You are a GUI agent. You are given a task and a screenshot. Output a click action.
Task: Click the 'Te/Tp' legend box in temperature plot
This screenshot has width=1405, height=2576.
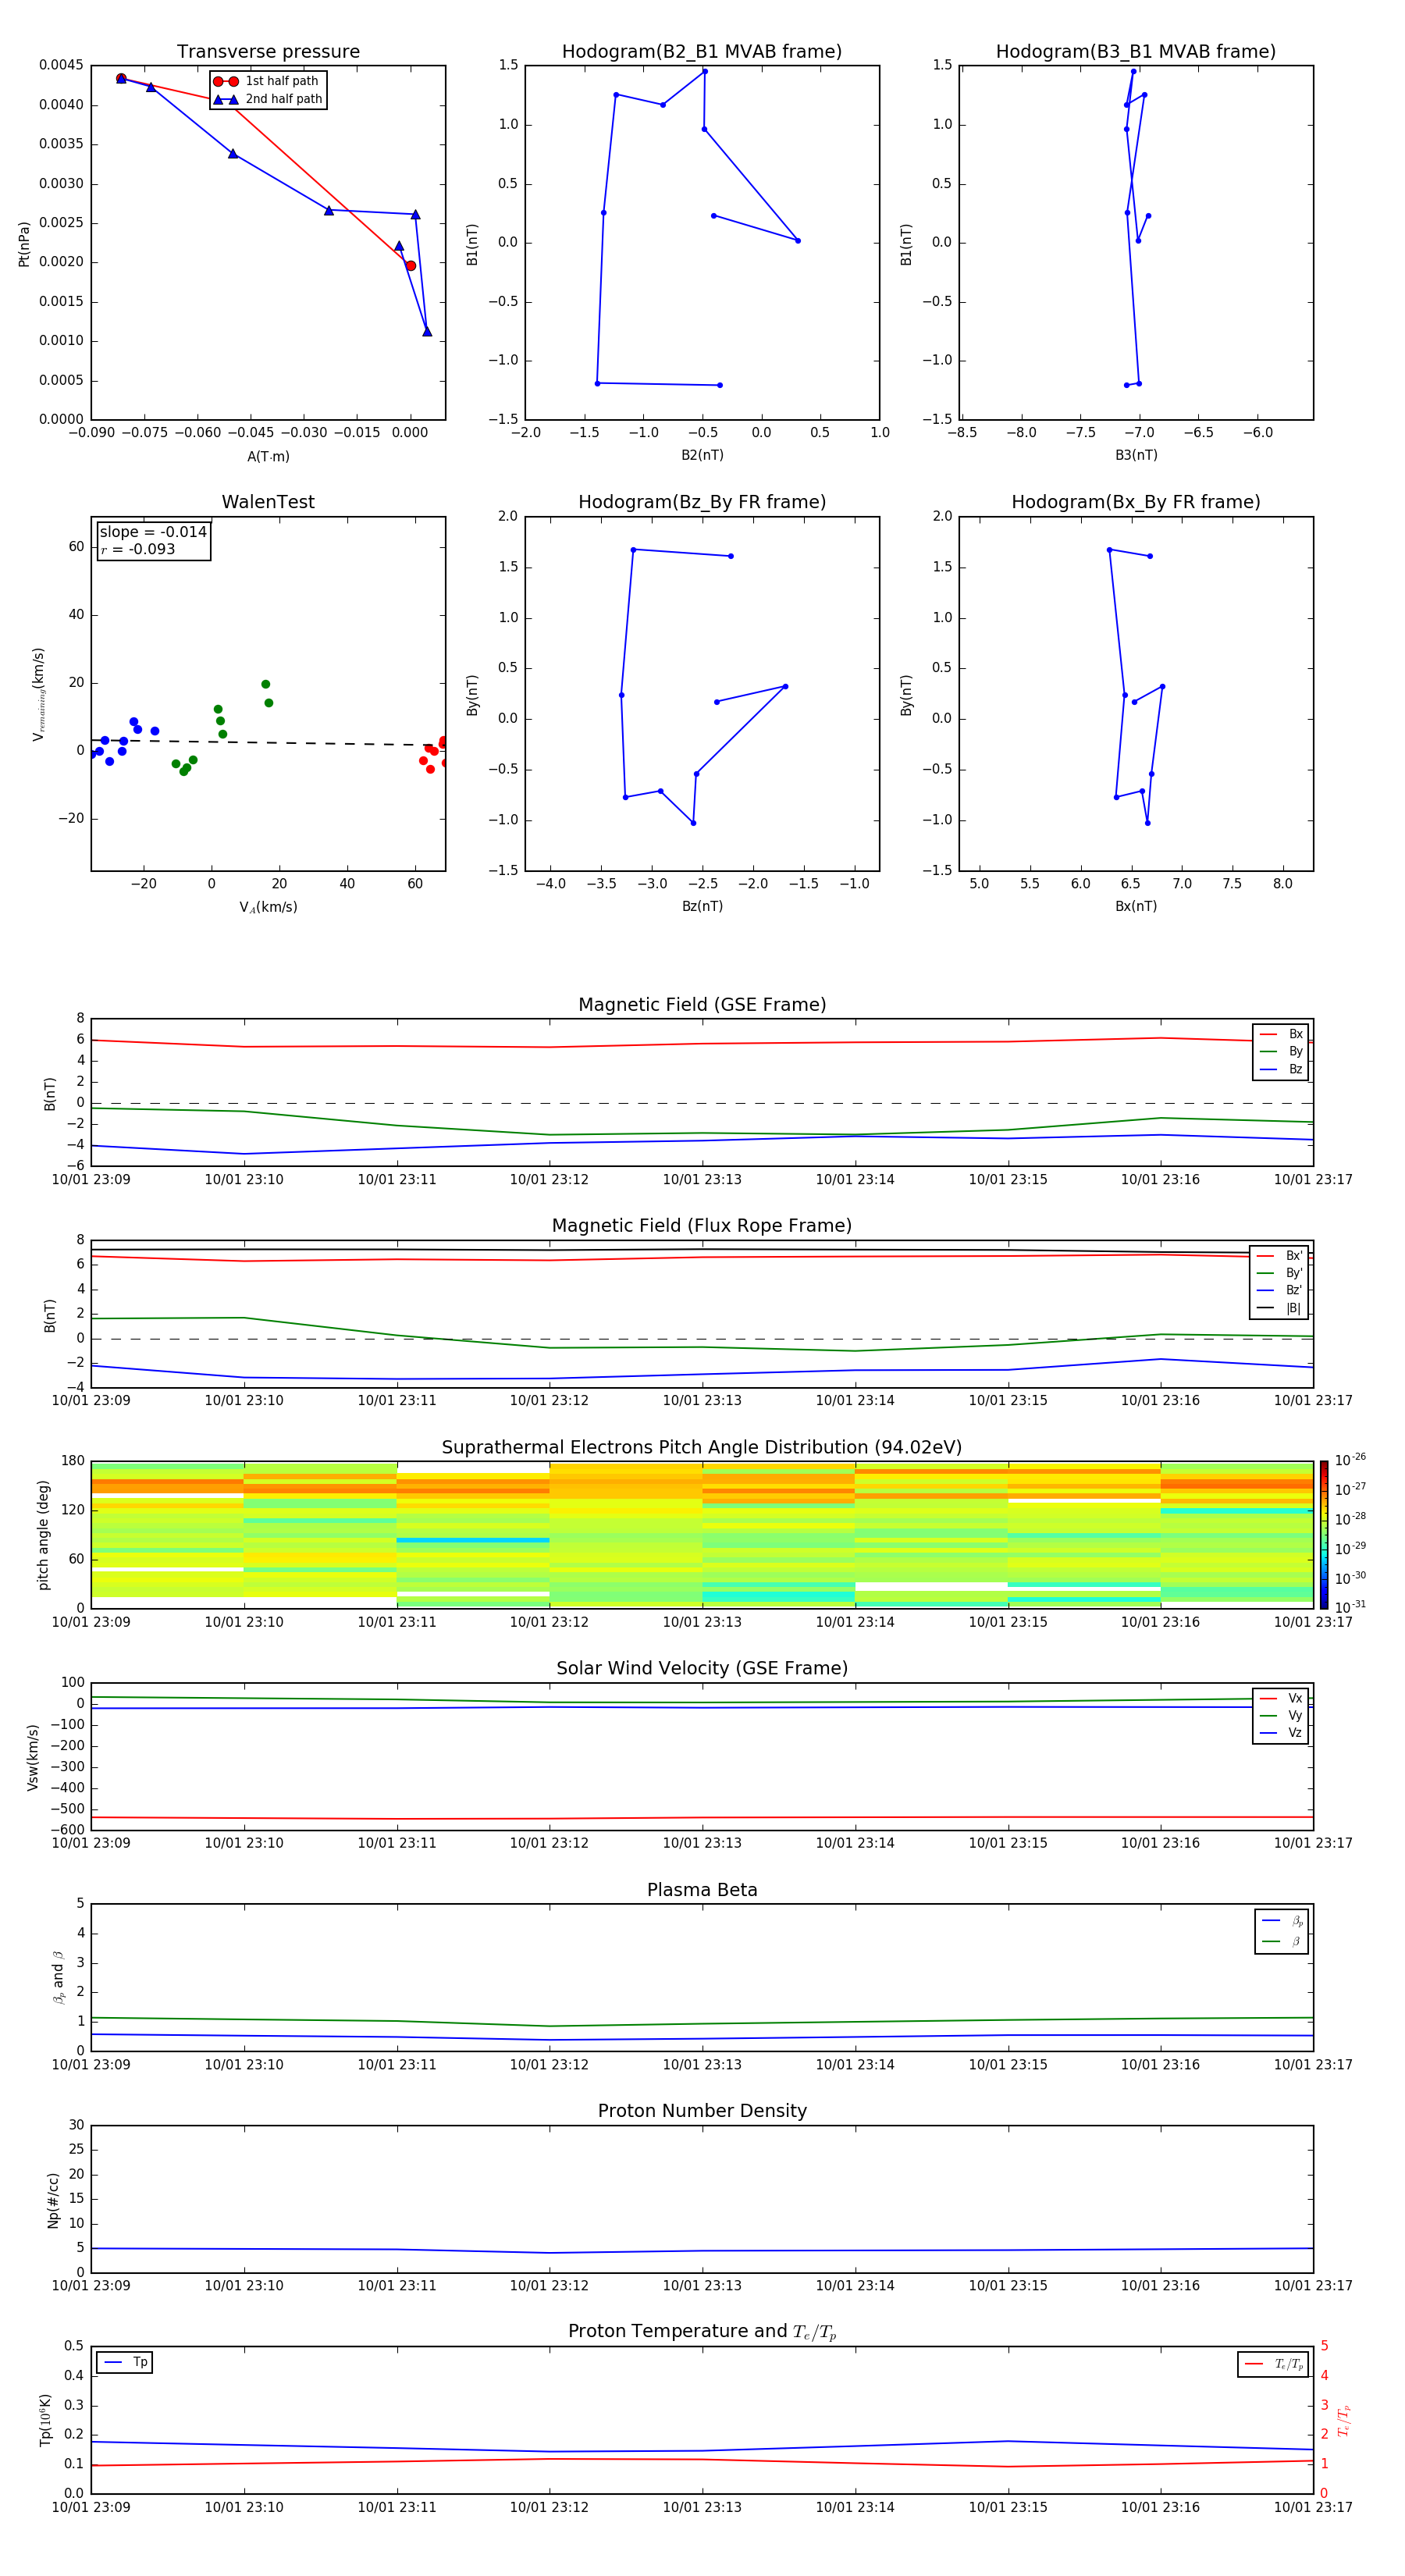(x=1273, y=2364)
